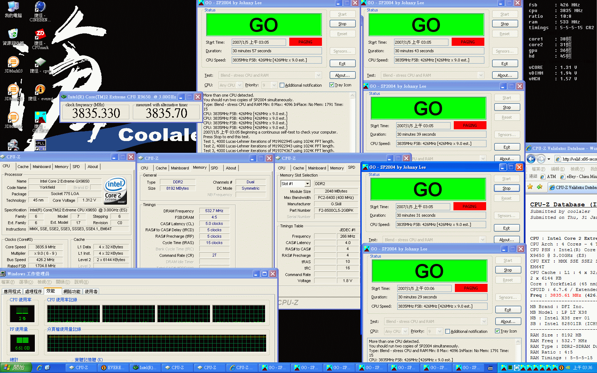The image size is (597, 373).
Task: Switch to Cache tab in the leftmost CPU-Z window
Action: tap(23, 167)
